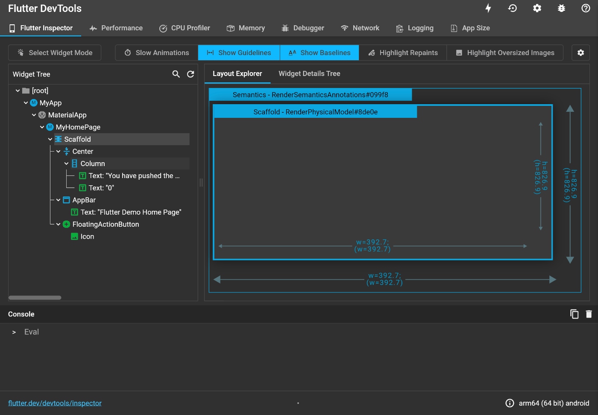
Task: Click the device info icon in status bar
Action: click(x=510, y=403)
